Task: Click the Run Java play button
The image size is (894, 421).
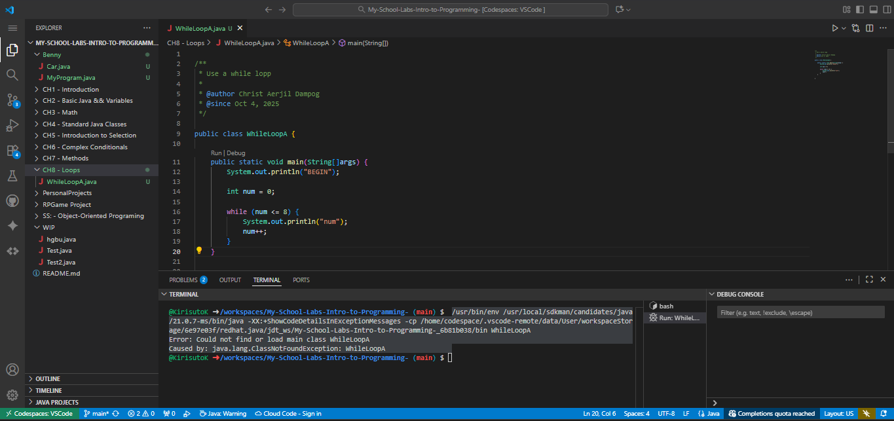Action: [834, 28]
